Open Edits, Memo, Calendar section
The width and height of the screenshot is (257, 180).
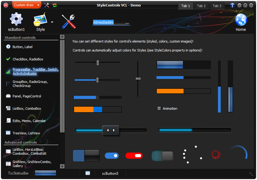pyautogui.click(x=29, y=121)
